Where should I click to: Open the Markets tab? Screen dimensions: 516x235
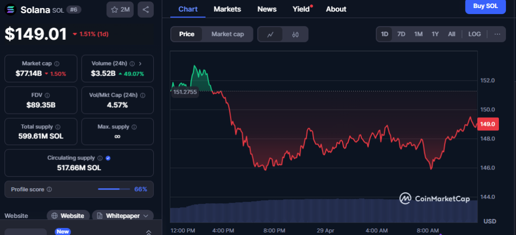click(227, 9)
